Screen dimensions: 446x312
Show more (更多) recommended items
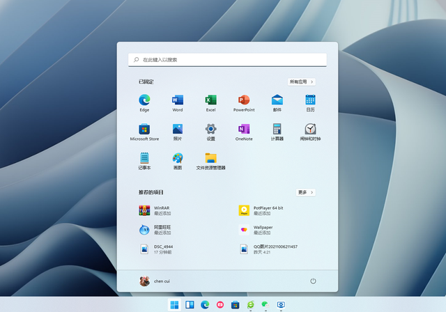pyautogui.click(x=305, y=192)
